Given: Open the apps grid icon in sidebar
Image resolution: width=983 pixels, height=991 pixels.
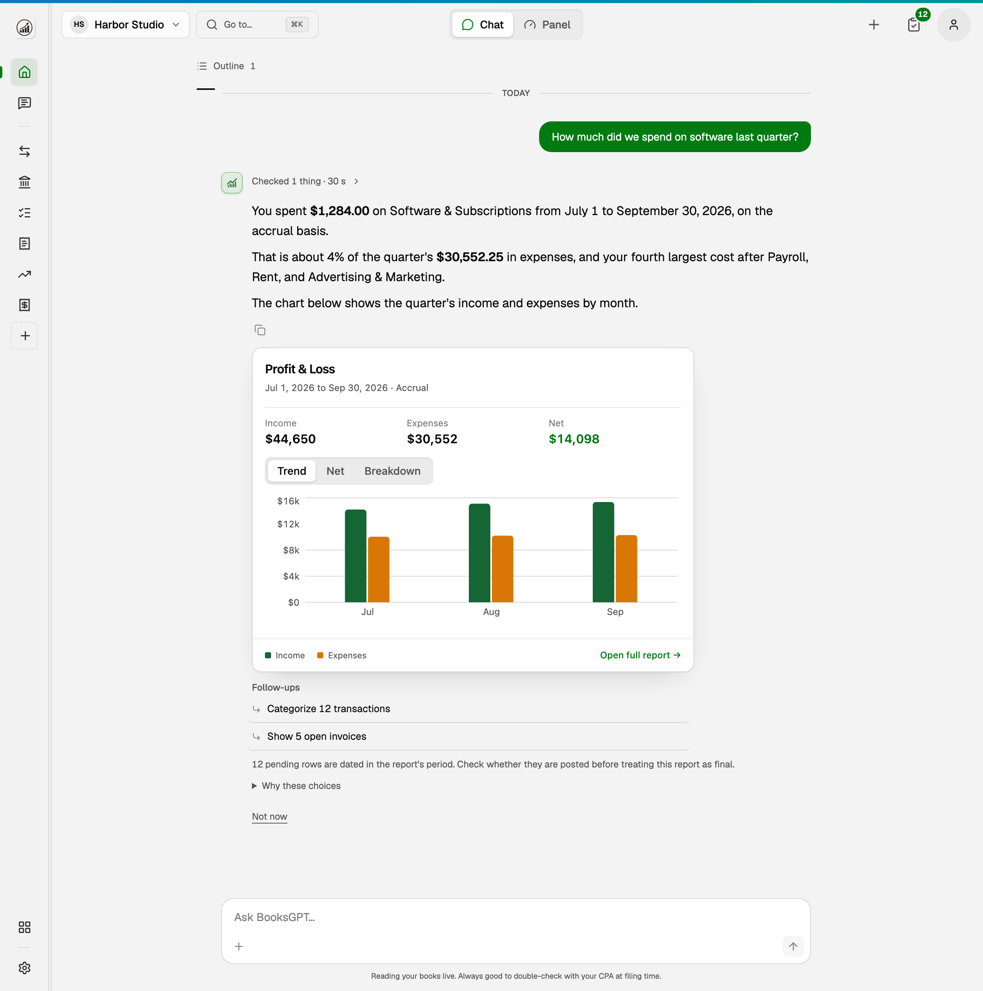Looking at the screenshot, I should (24, 927).
